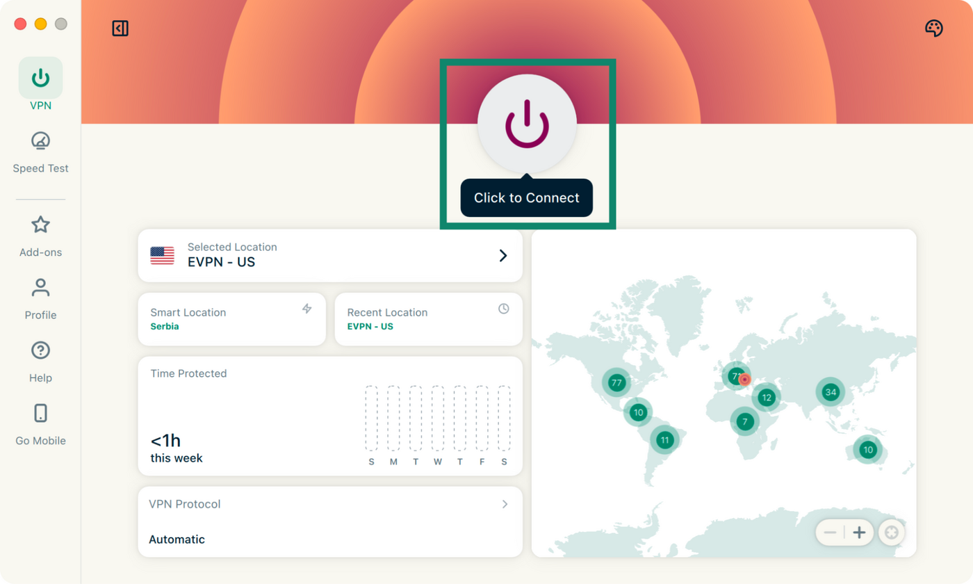The image size is (973, 584).
Task: Select the VPN tab in sidebar
Action: click(x=40, y=84)
